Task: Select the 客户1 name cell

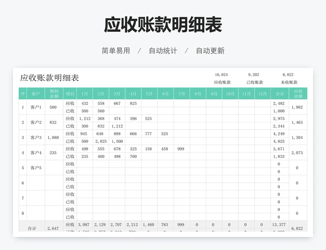Action: click(36, 107)
